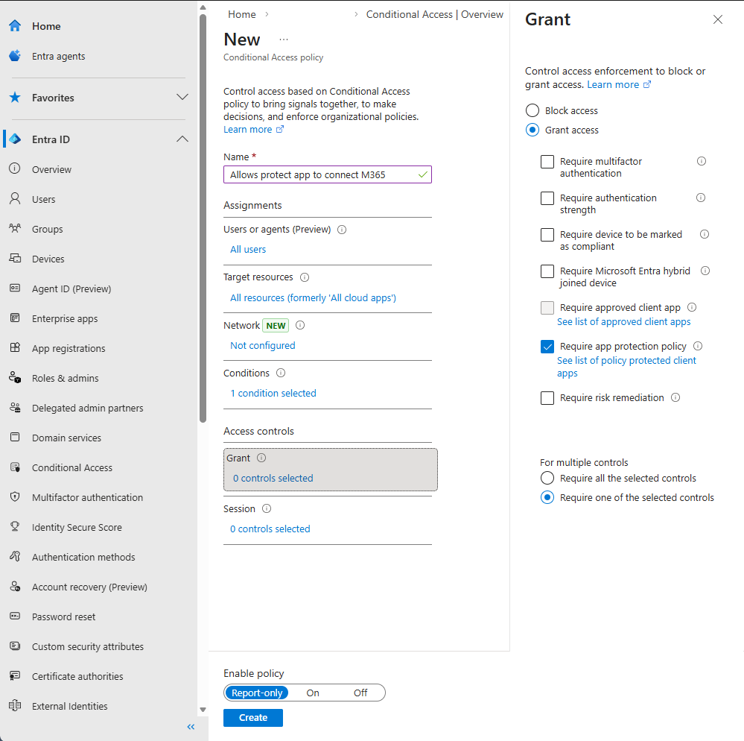Show info for Require multifactor authentication

pos(702,162)
